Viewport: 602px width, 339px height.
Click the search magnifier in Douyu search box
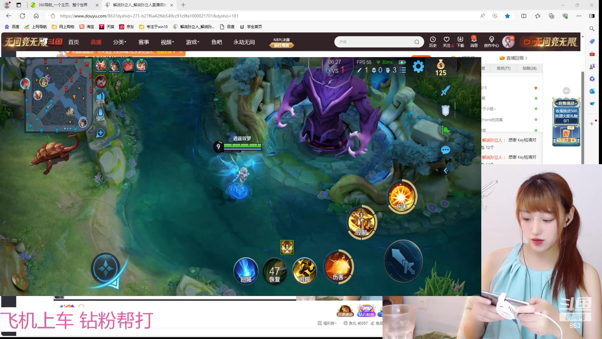pos(417,42)
